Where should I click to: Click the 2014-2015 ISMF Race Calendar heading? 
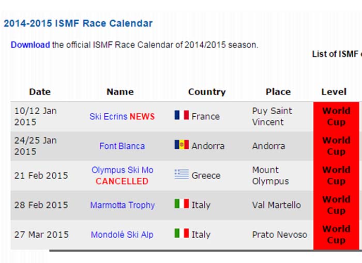[x=78, y=23]
